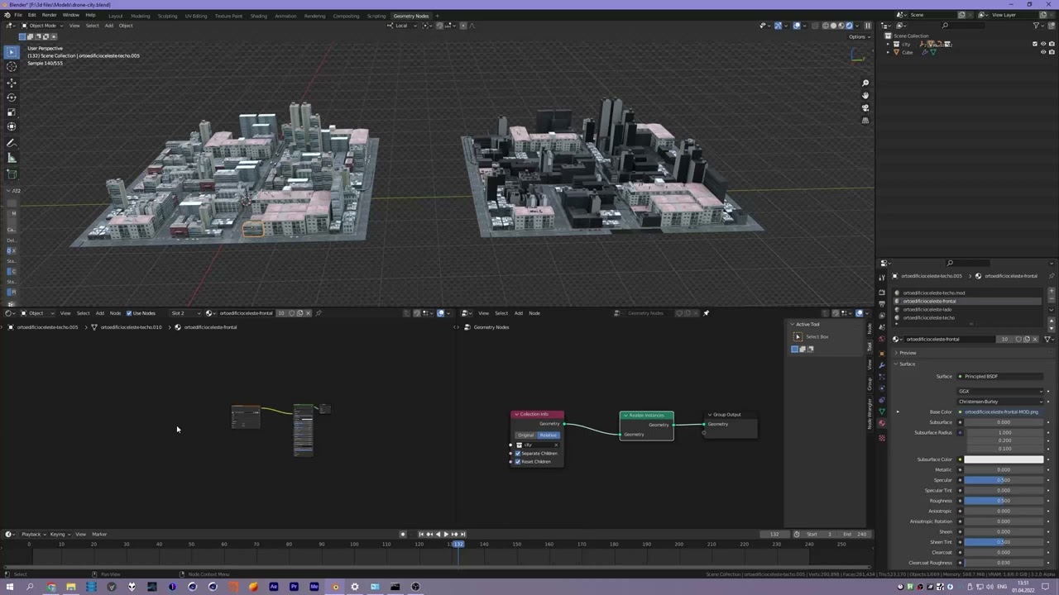The height and width of the screenshot is (595, 1059).
Task: Collapse the Surface panel
Action: 907,364
